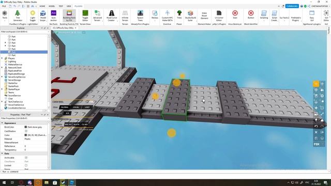Select StarterGui in Explorer
The image size is (331, 186).
(12, 83)
